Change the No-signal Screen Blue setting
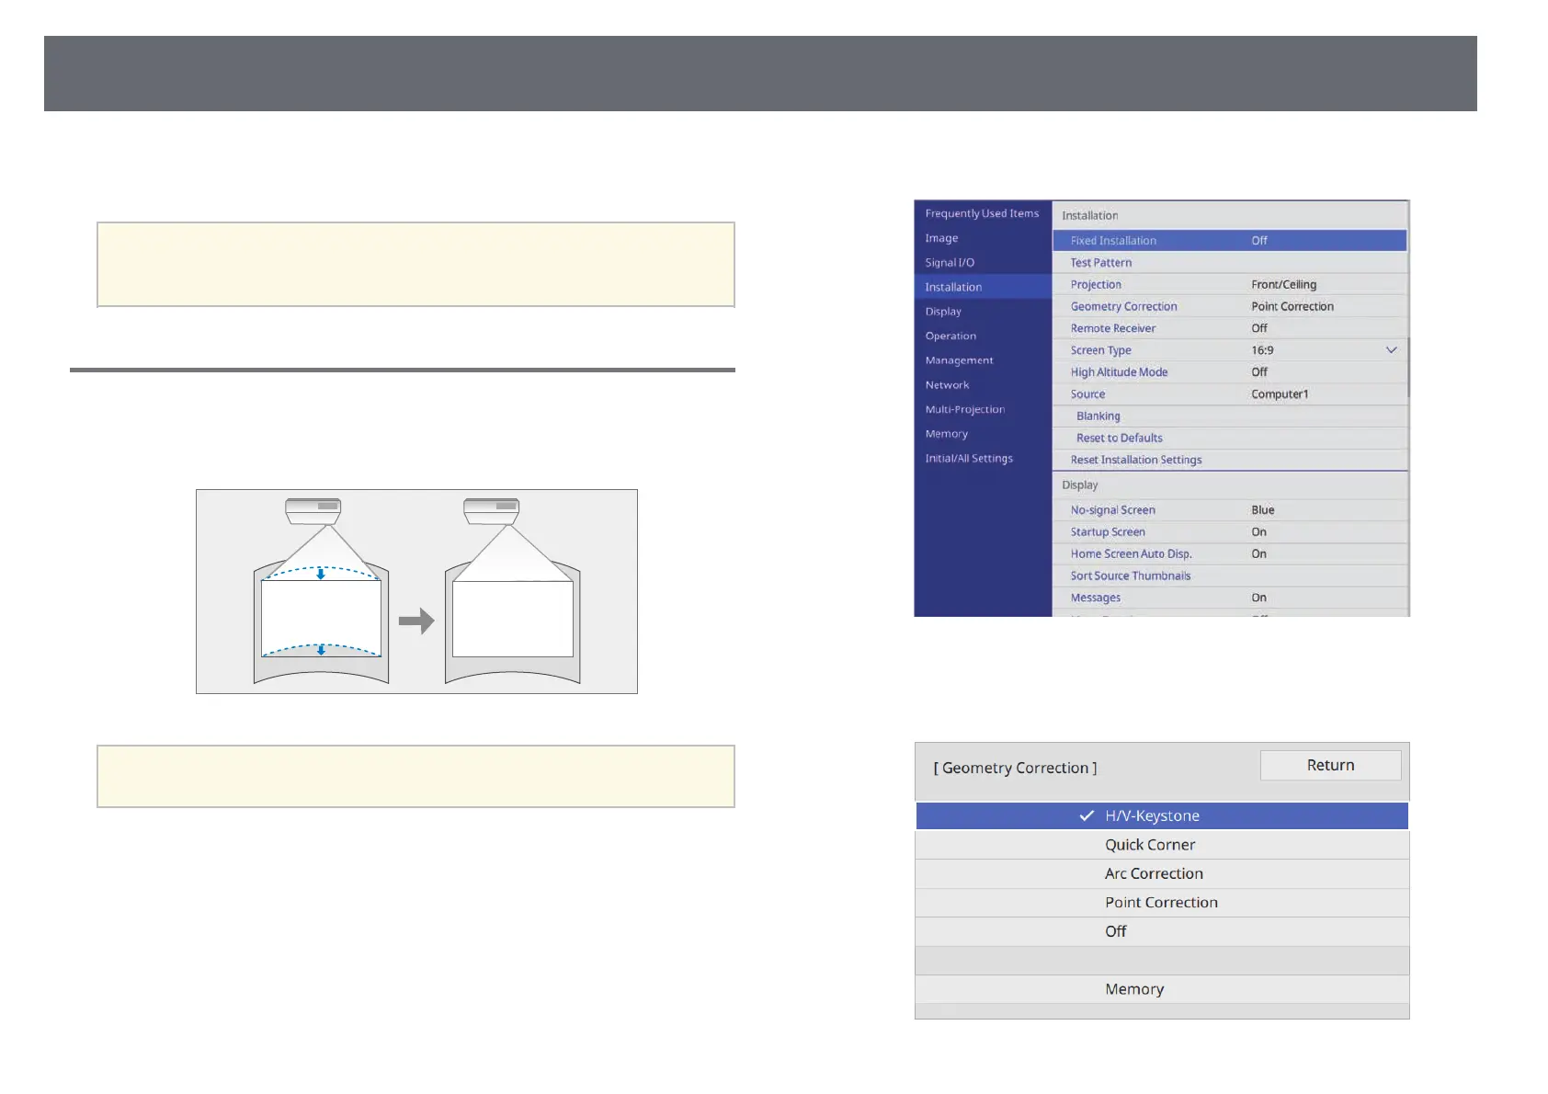Image resolution: width=1548 pixels, height=1094 pixels. point(1229,510)
